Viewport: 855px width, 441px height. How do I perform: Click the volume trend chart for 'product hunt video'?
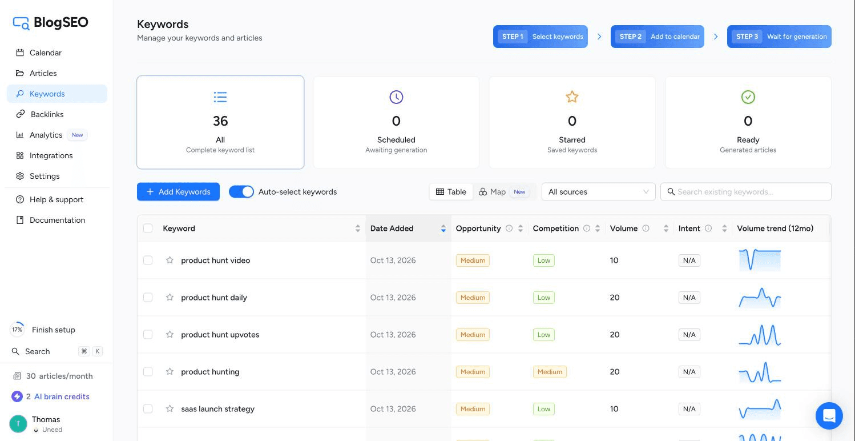tap(760, 260)
